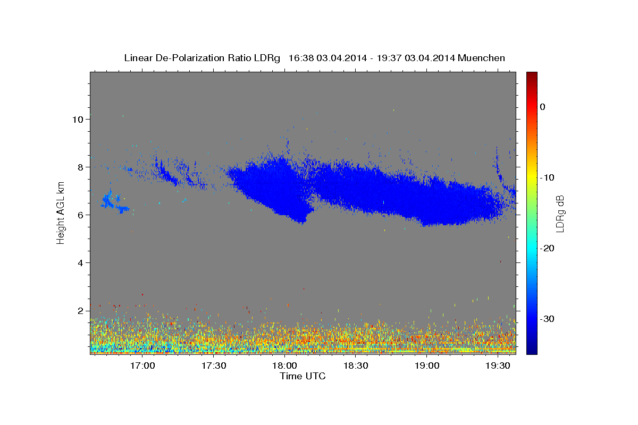
Task: Click the '17:00' time axis label
Action: coord(142,366)
